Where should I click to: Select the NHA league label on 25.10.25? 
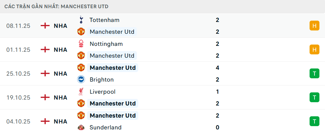coord(60,74)
